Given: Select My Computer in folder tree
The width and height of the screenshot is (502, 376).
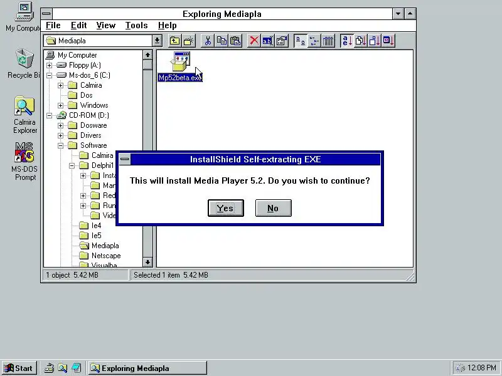Looking at the screenshot, I should pyautogui.click(x=77, y=55).
